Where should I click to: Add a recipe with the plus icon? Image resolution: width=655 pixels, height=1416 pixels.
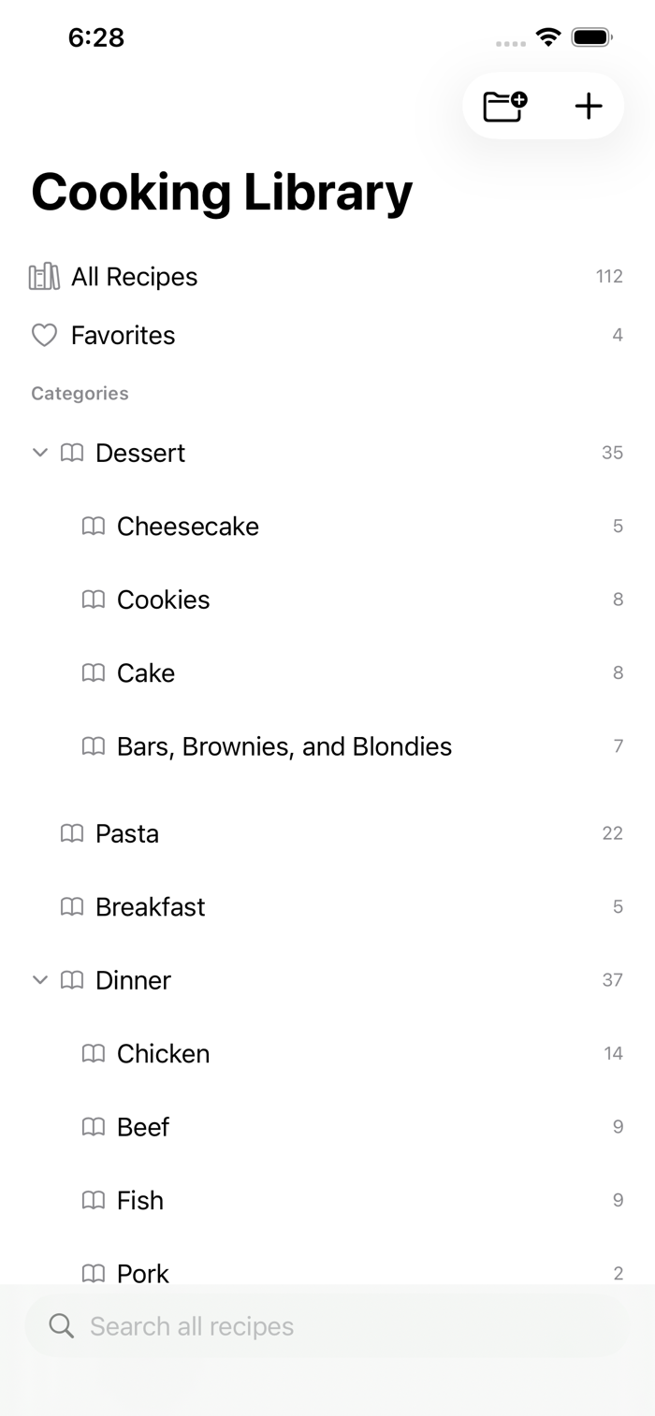click(x=589, y=106)
